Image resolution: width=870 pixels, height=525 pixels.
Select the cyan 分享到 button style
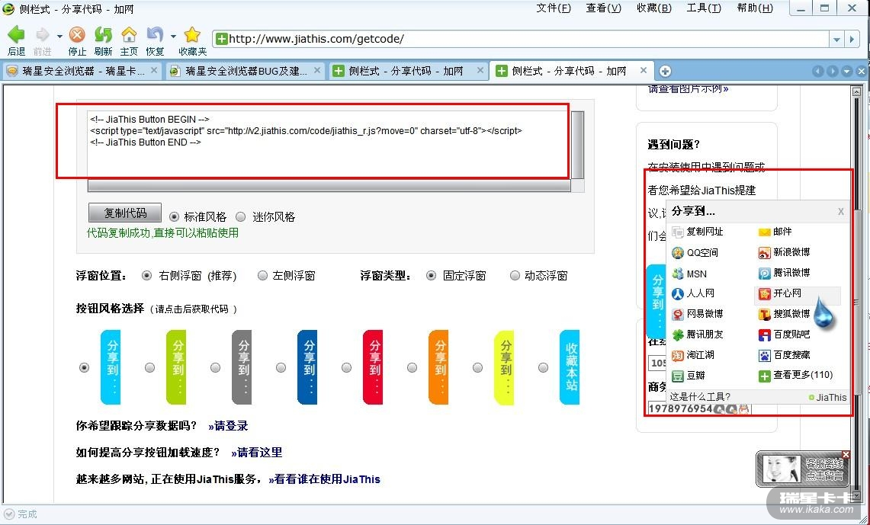tap(111, 367)
